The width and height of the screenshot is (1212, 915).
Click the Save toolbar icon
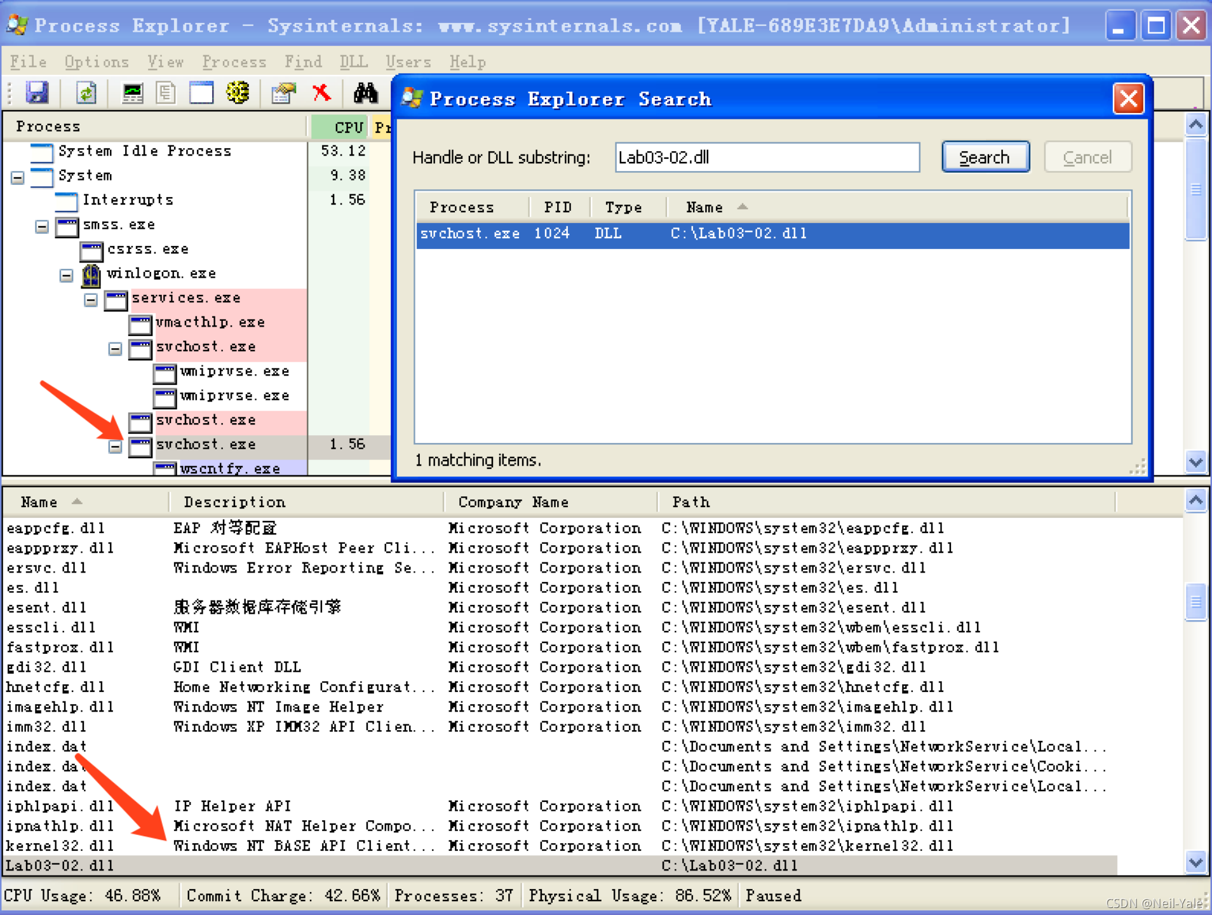pos(37,93)
